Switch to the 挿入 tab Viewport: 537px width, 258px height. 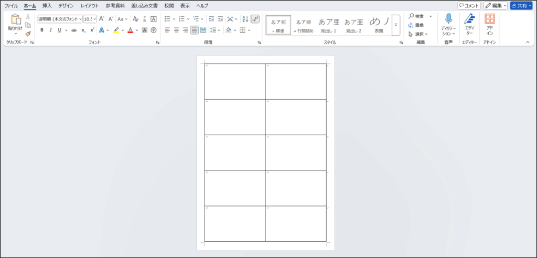point(47,5)
